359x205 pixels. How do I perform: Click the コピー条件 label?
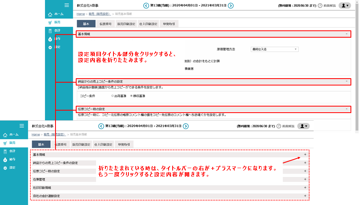[x=88, y=96]
